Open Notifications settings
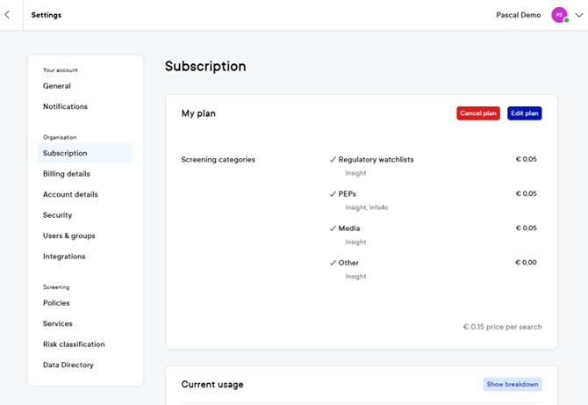The height and width of the screenshot is (405, 588). pos(65,107)
